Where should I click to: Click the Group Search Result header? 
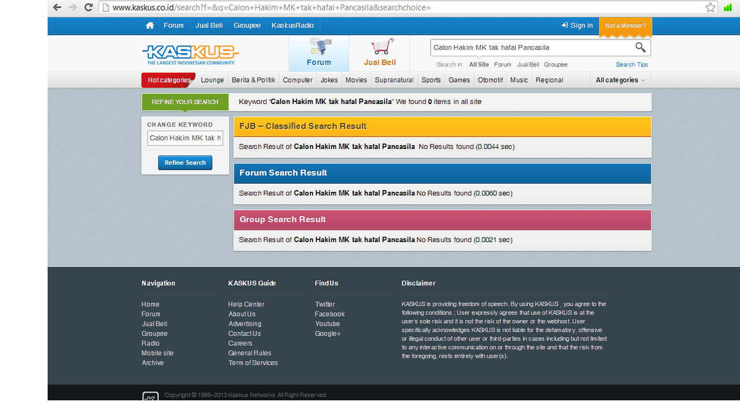pyautogui.click(x=442, y=220)
